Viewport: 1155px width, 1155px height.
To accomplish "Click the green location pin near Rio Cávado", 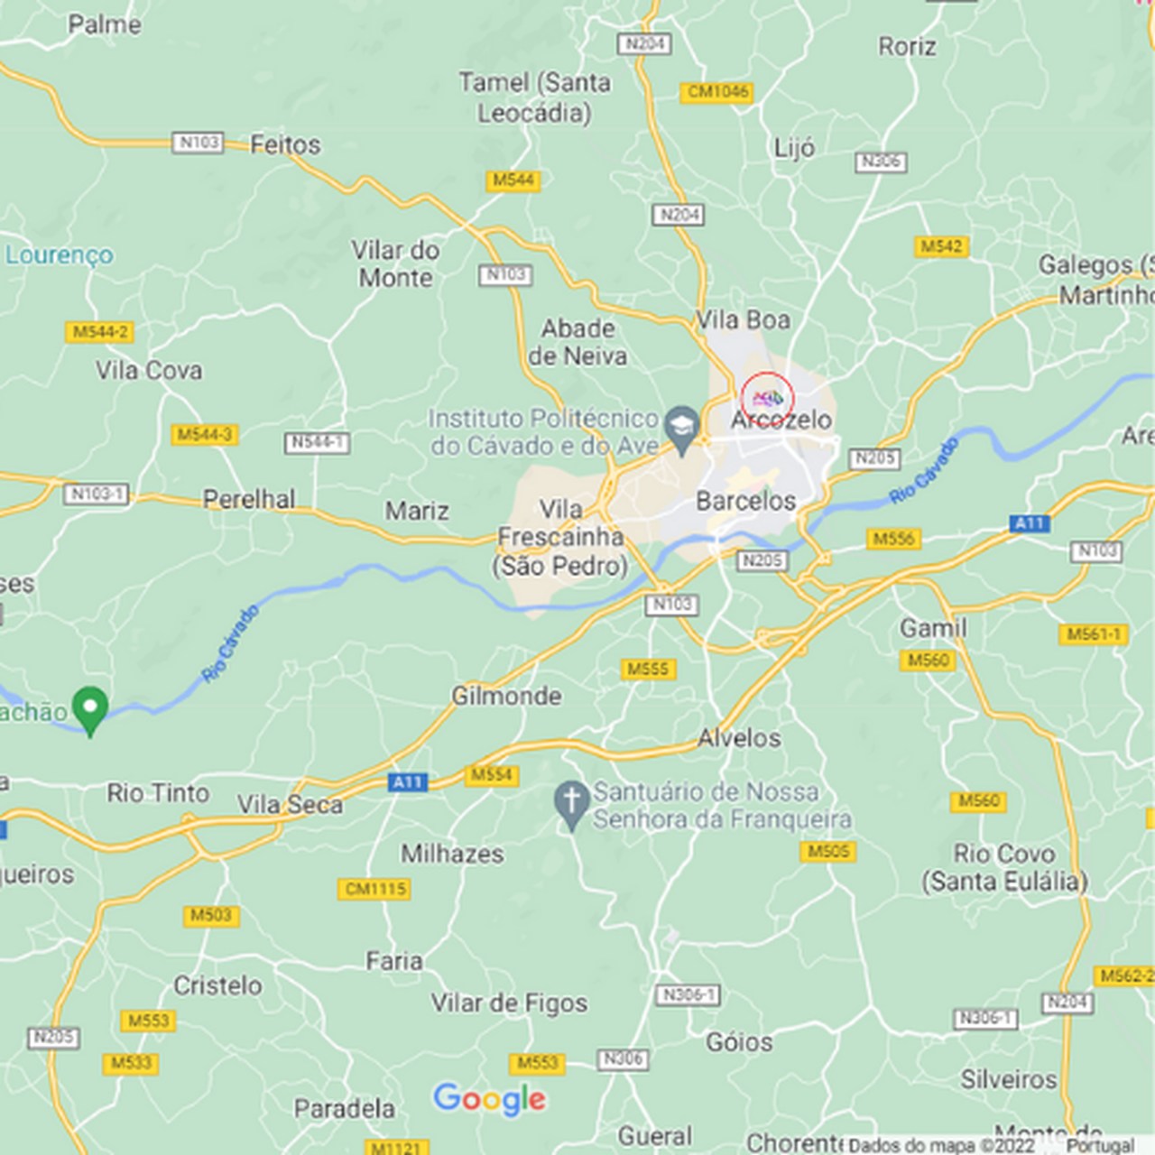I will [90, 712].
